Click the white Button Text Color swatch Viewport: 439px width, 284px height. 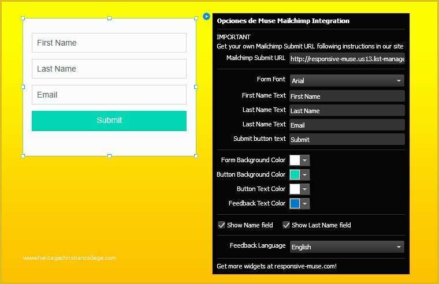click(295, 189)
